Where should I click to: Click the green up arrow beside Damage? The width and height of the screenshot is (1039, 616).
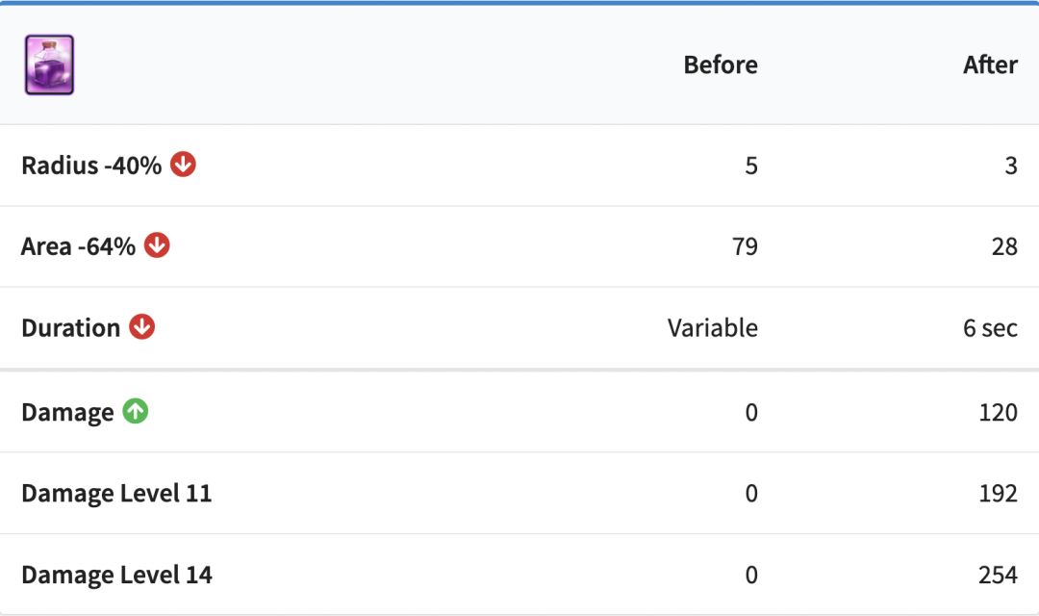pos(136,412)
